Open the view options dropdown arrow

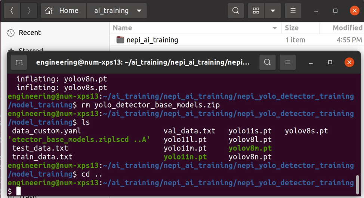point(273,11)
